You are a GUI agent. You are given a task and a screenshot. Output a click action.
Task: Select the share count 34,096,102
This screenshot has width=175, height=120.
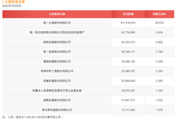point(128,61)
